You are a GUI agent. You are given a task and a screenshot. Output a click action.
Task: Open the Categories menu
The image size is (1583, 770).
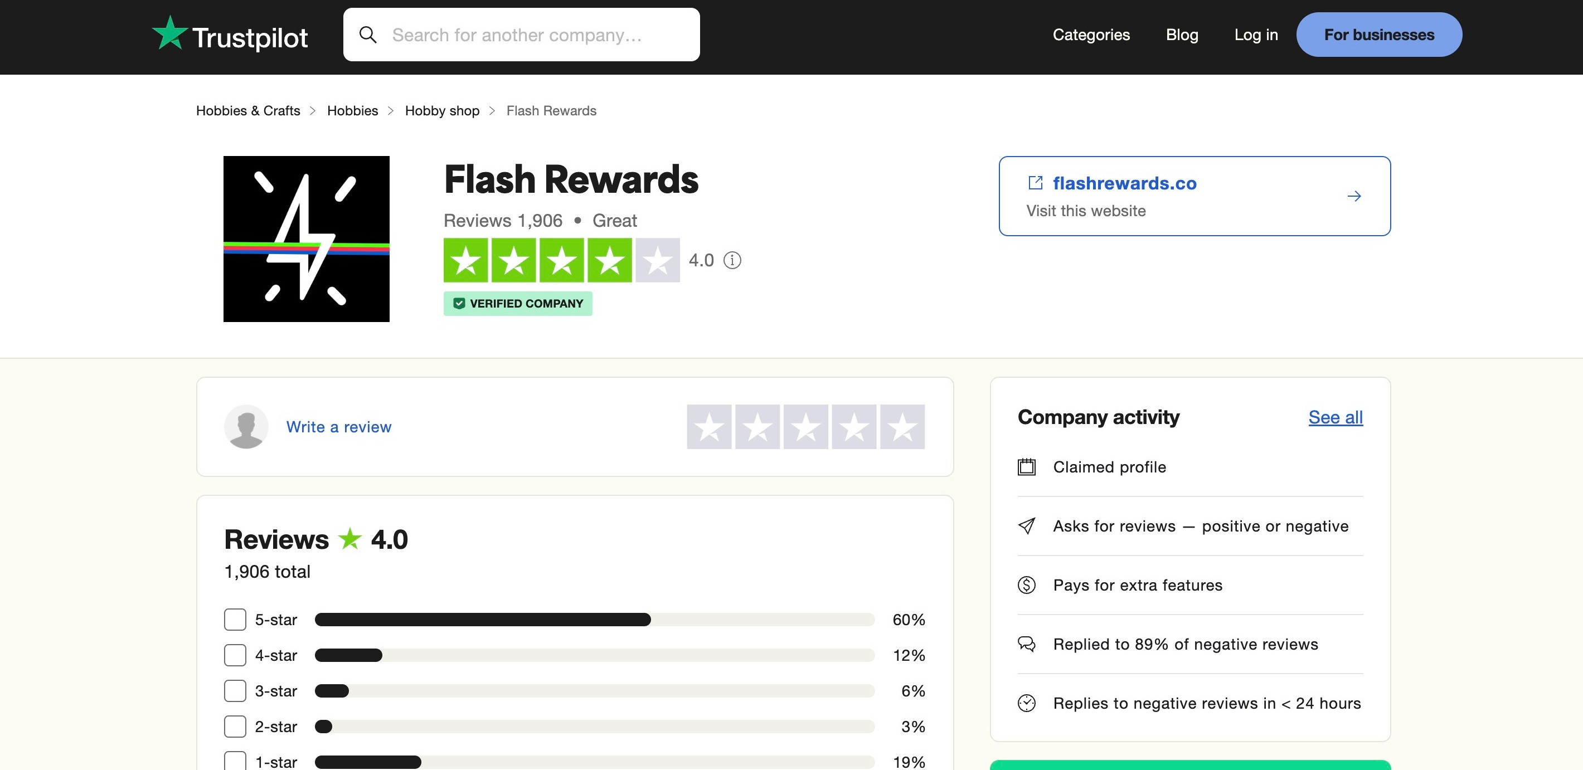point(1091,35)
